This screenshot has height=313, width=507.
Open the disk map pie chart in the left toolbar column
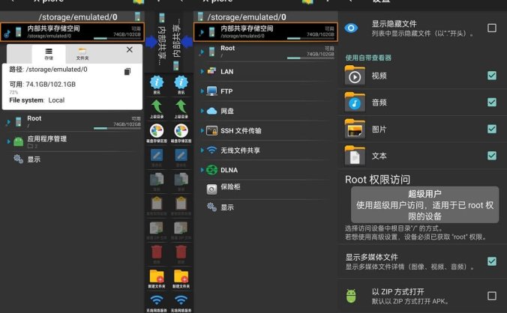pyautogui.click(x=157, y=131)
